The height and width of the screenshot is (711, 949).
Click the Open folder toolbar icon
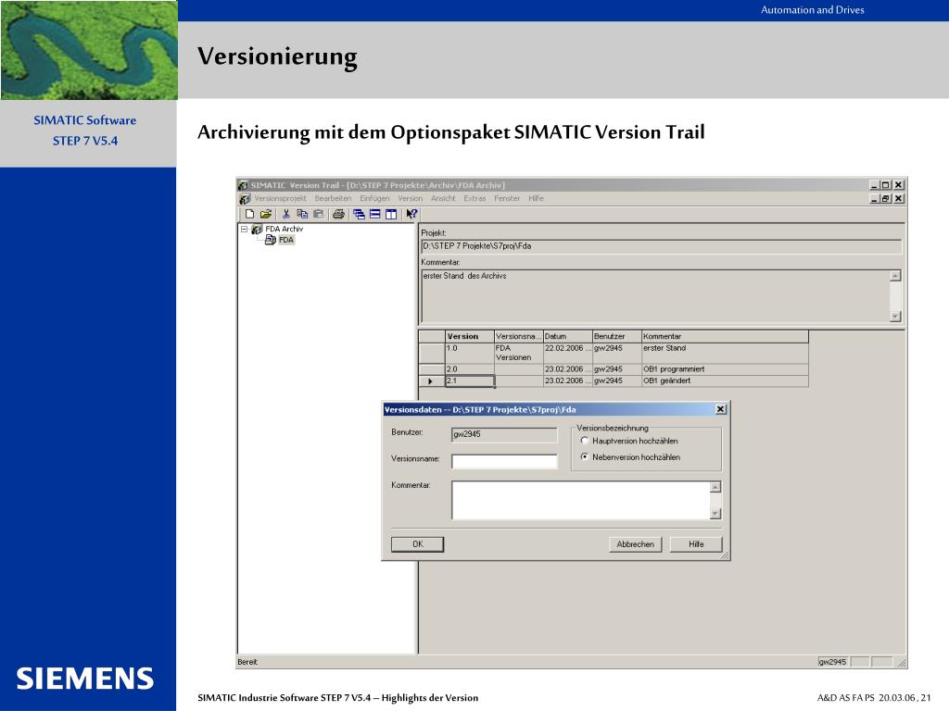(x=266, y=214)
